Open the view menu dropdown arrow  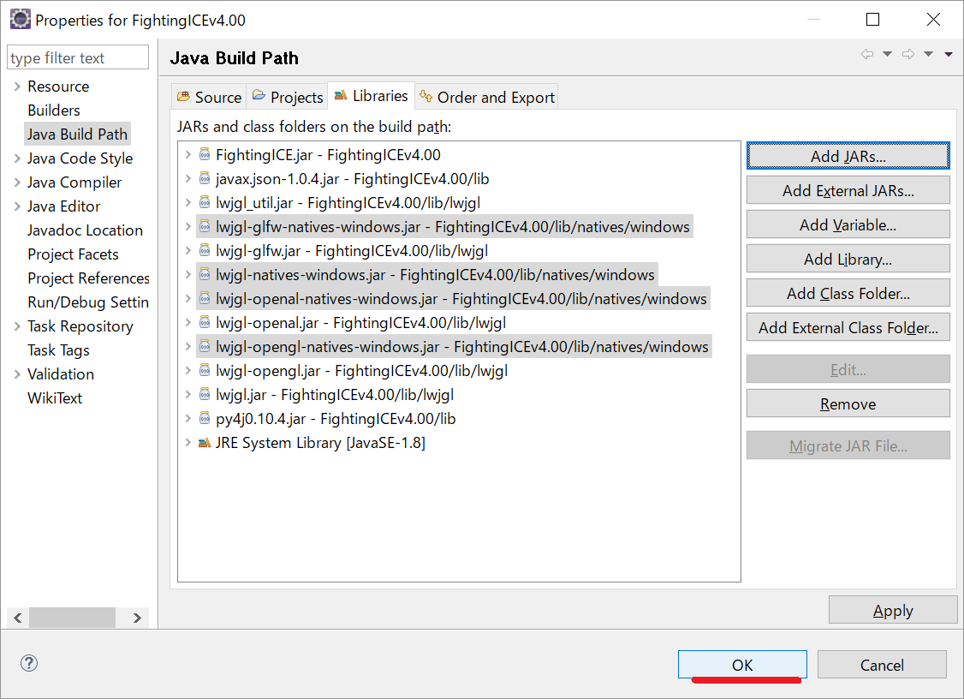tap(949, 54)
